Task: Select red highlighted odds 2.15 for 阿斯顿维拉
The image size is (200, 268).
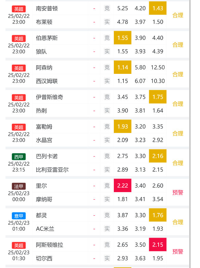Action: 158,245
